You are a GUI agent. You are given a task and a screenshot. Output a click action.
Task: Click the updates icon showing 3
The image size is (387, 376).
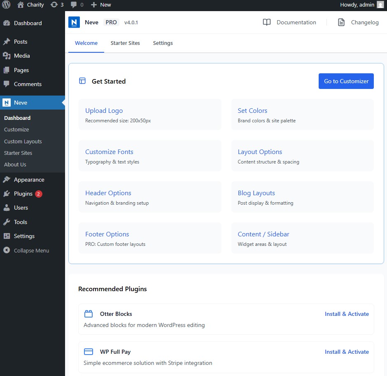pyautogui.click(x=54, y=5)
